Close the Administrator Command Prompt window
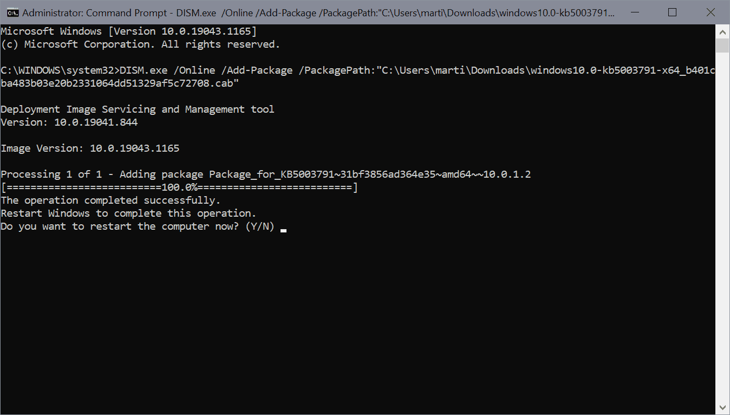Viewport: 730px width, 415px height. point(710,12)
